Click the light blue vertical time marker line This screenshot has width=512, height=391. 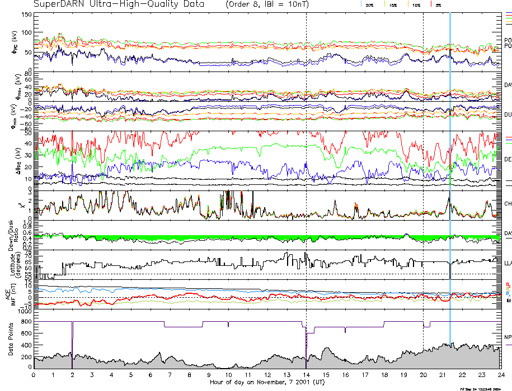[450, 168]
